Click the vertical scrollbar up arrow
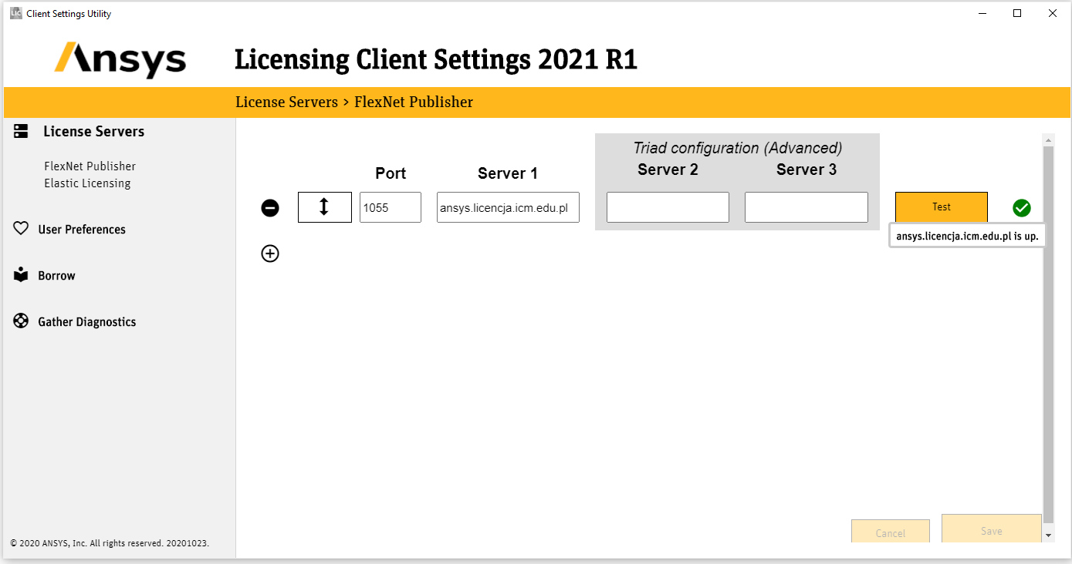The width and height of the screenshot is (1072, 564). (x=1048, y=139)
